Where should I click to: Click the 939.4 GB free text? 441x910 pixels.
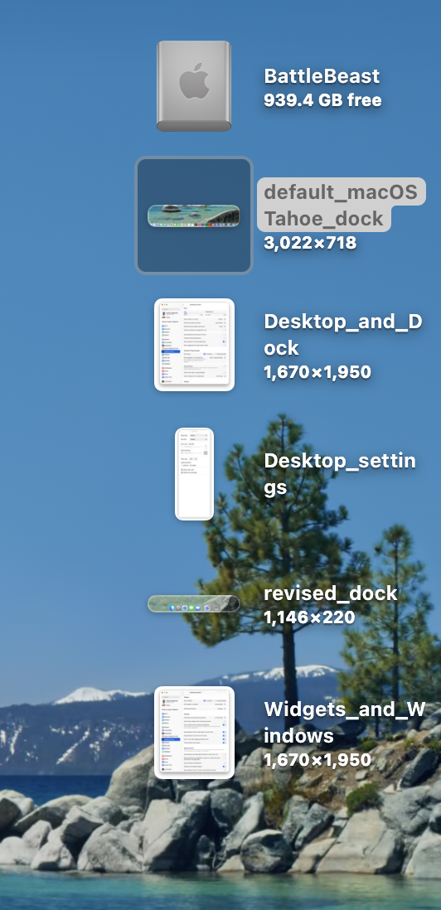coord(322,100)
